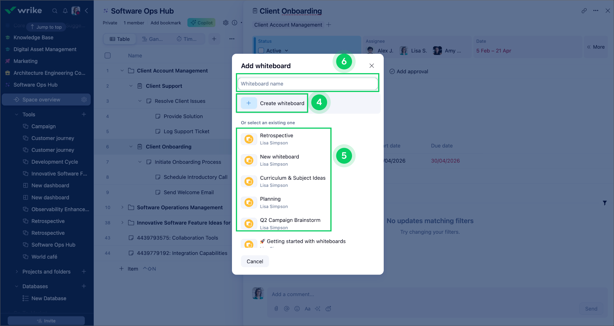
Task: Open the Copilot assistant
Action: click(201, 23)
